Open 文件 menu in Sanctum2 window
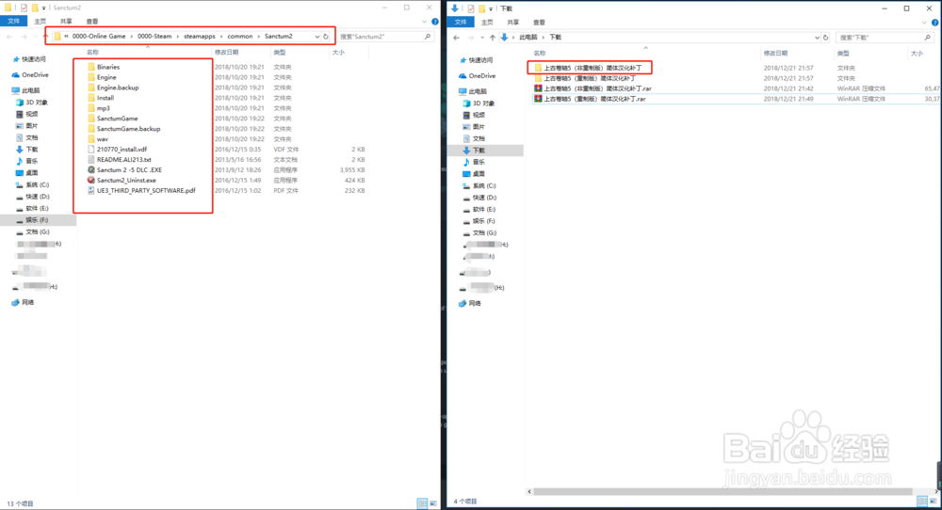942x510 pixels. point(13,21)
